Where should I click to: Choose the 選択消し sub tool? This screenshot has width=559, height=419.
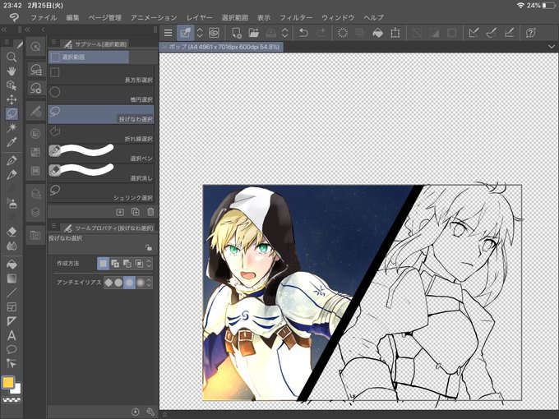pyautogui.click(x=101, y=173)
